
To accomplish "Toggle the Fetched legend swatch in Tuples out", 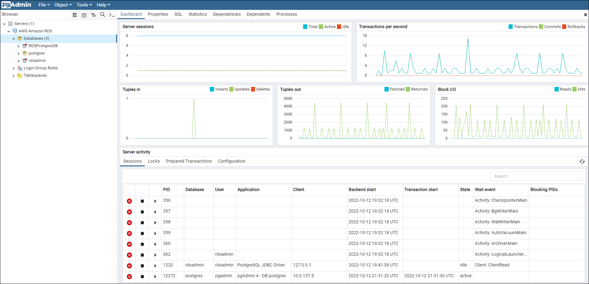I will [387, 89].
